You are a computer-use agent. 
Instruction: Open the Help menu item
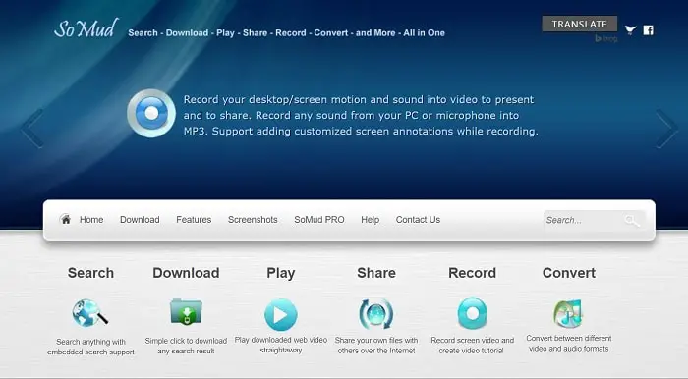pyautogui.click(x=370, y=220)
